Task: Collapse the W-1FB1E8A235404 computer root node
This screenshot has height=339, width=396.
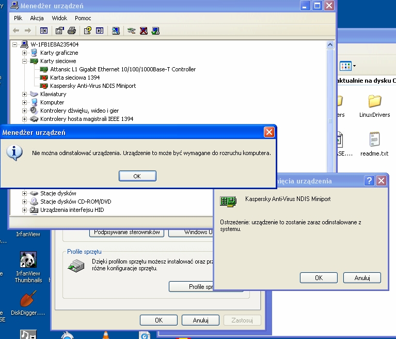Action: (x=15, y=45)
